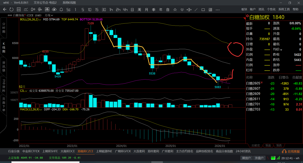Expand the 月线 period dropdown
This screenshot has width=303, height=163.
52,15
